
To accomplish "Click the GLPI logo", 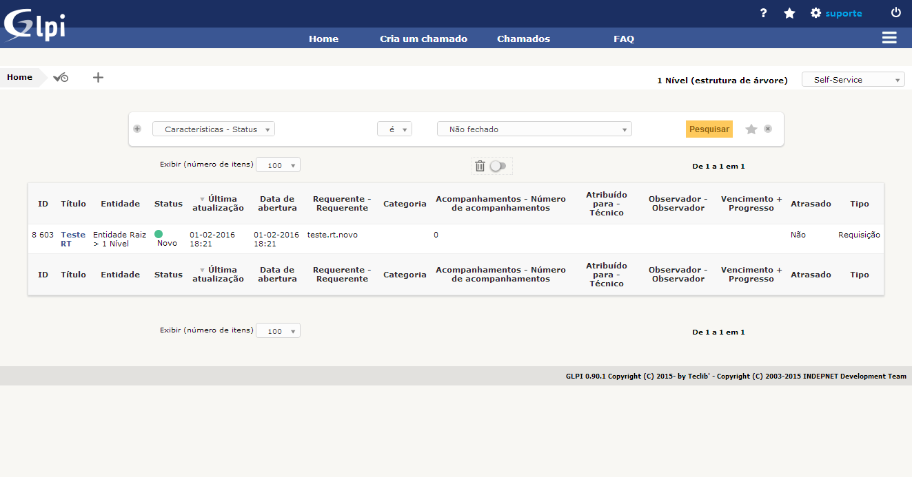I will coord(34,24).
